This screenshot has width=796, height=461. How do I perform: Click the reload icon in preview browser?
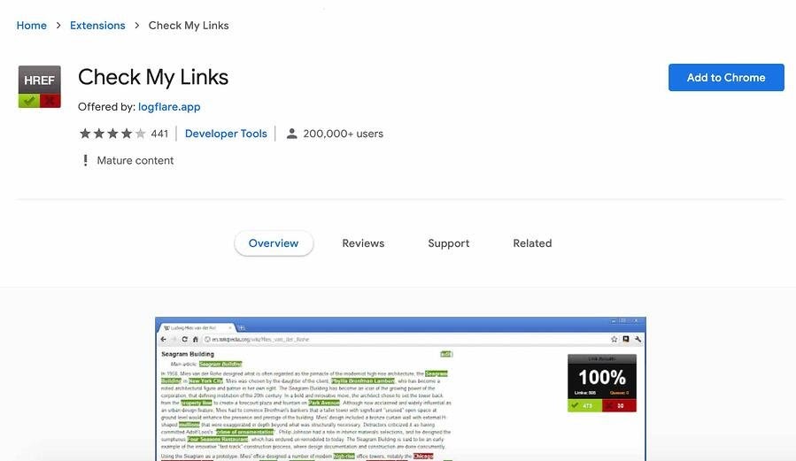[x=185, y=339]
